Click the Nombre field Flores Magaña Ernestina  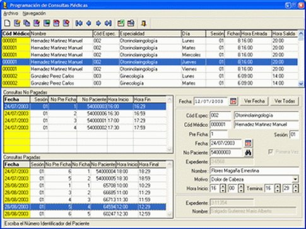click(x=254, y=170)
